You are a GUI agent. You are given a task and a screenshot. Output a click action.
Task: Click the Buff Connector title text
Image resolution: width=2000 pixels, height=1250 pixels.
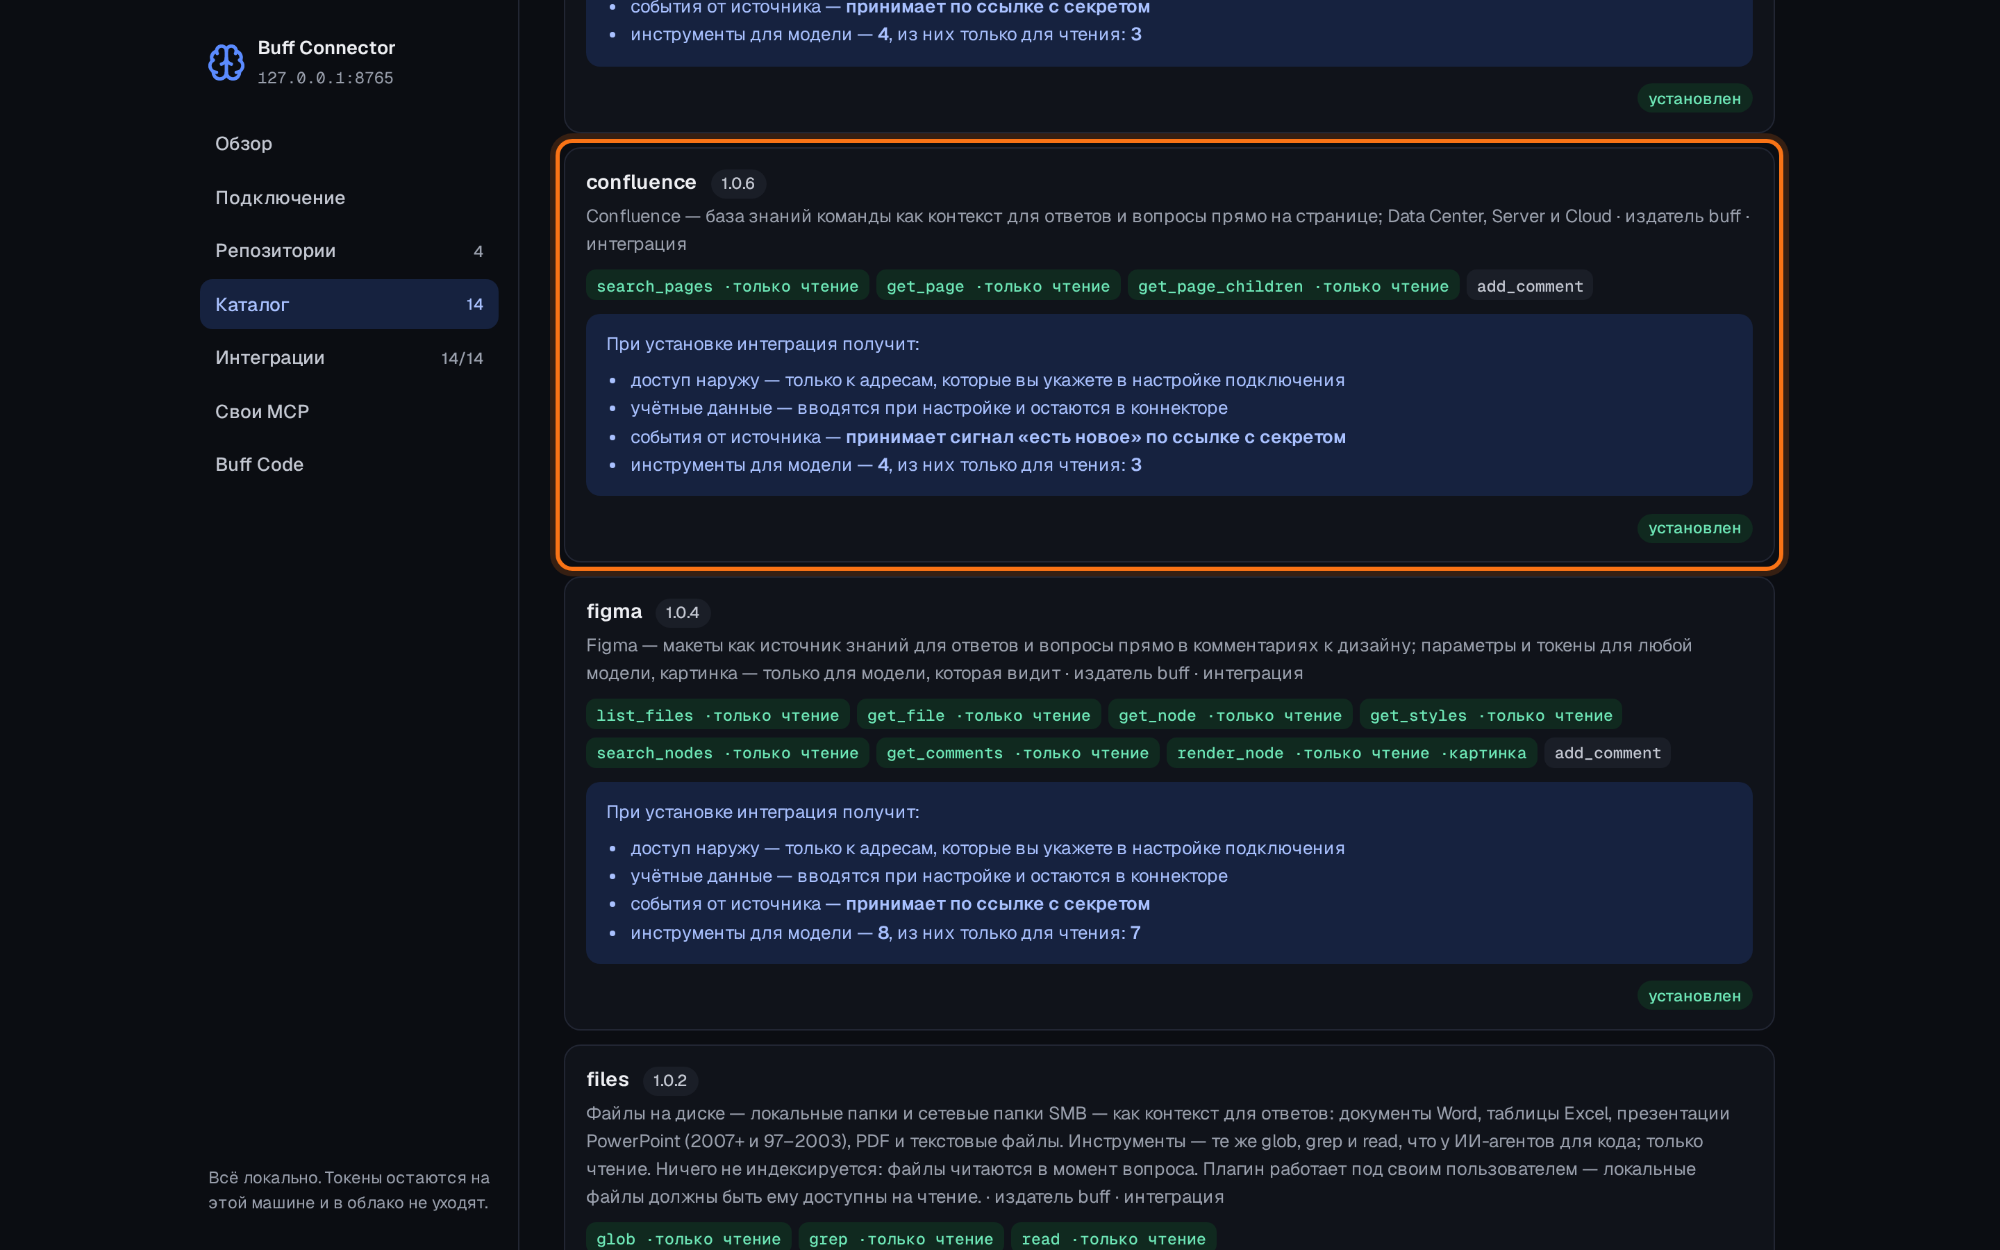click(326, 48)
